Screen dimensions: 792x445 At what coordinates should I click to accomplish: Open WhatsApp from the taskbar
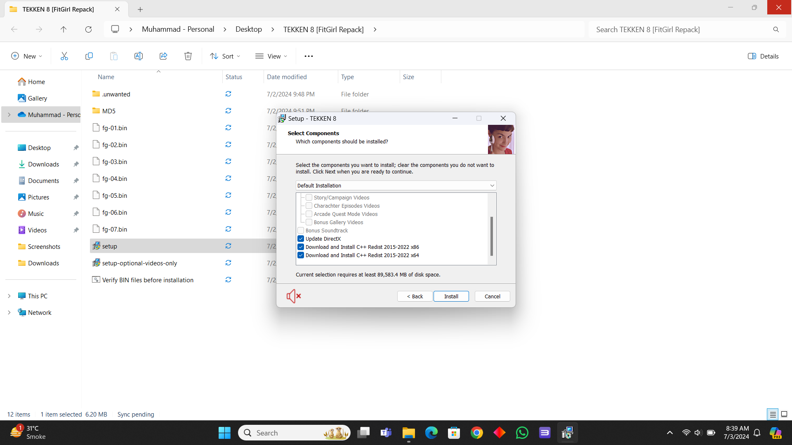pos(522,433)
